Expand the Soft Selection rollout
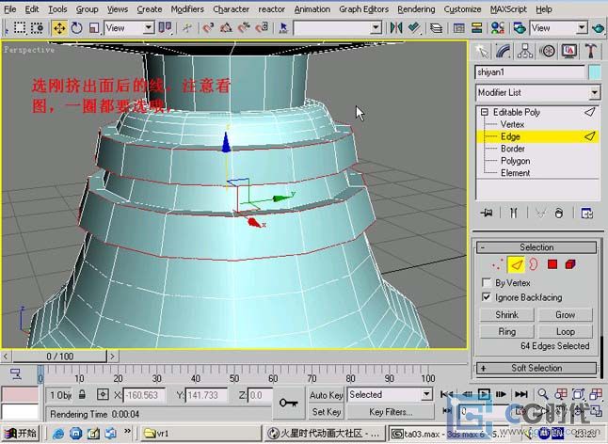 click(536, 368)
